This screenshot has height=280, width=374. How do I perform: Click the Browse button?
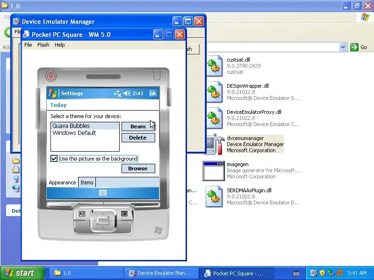point(138,168)
